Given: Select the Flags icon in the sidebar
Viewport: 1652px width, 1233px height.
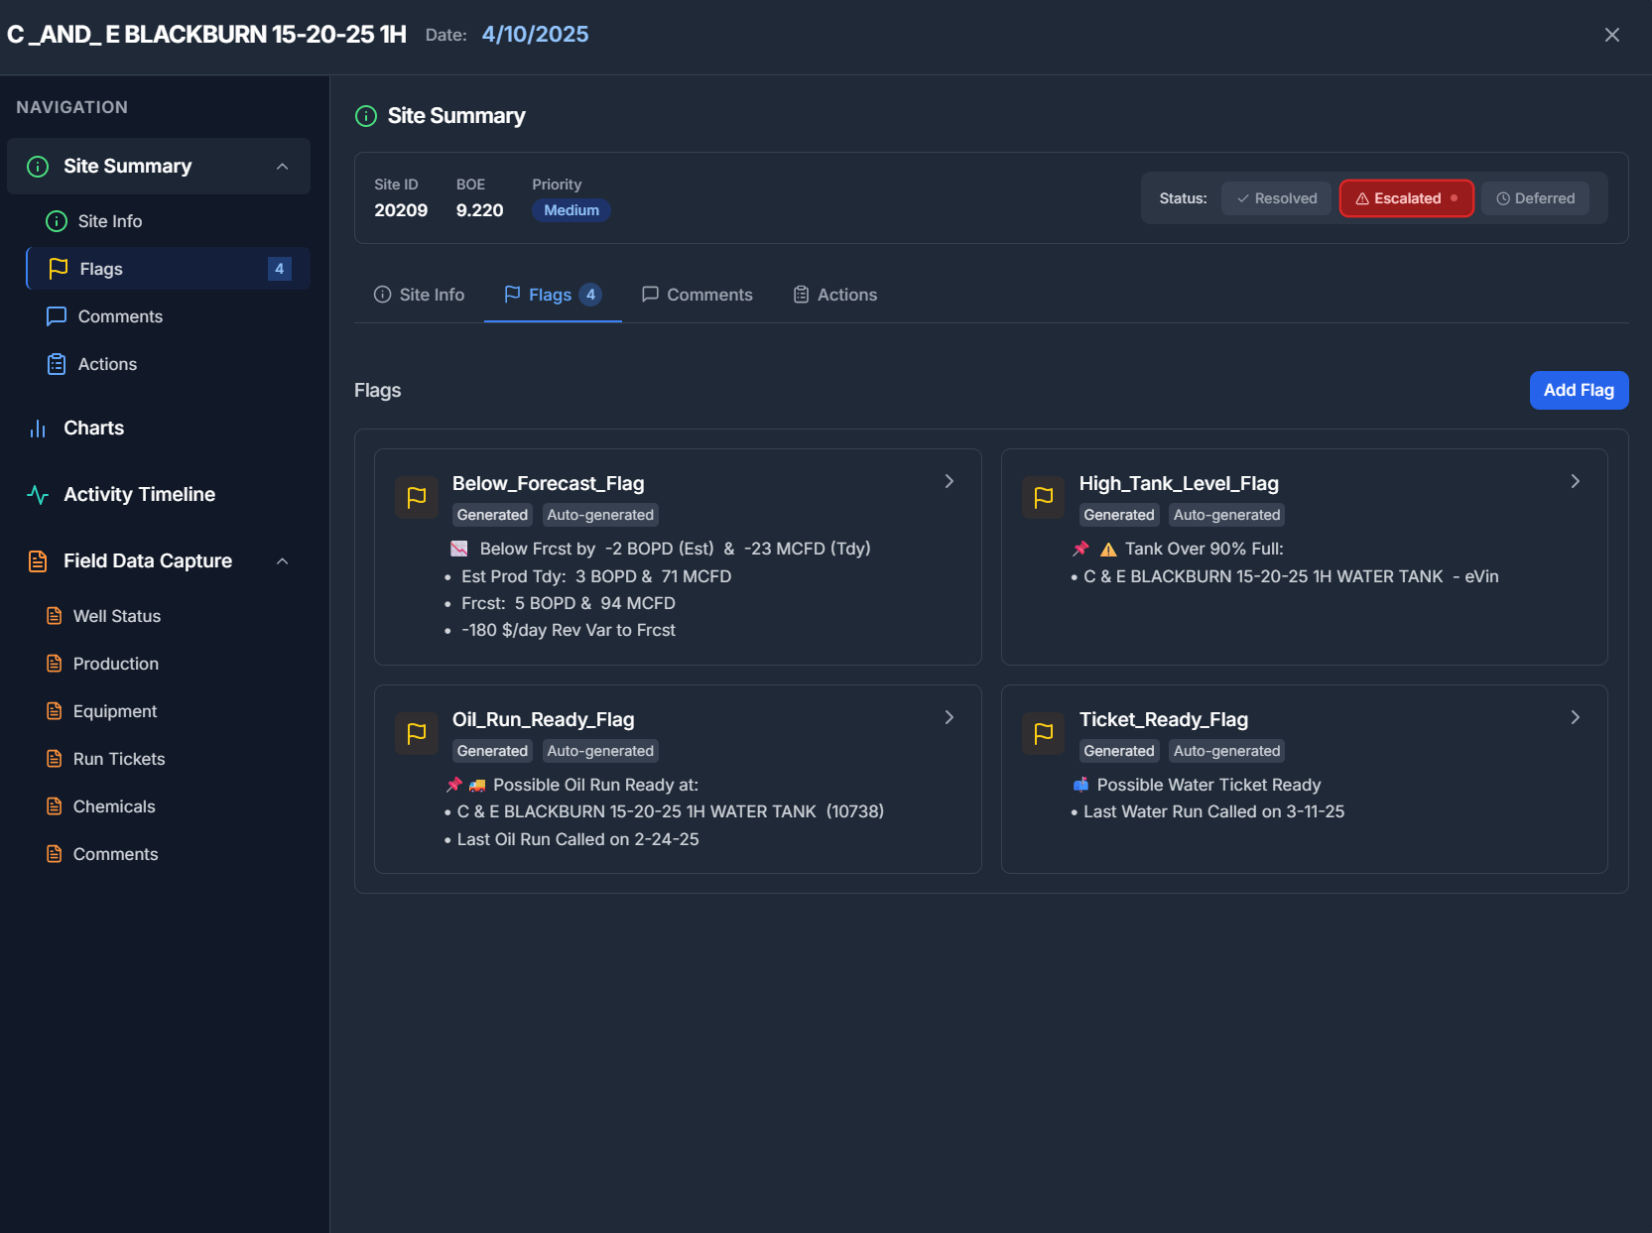Looking at the screenshot, I should point(57,268).
